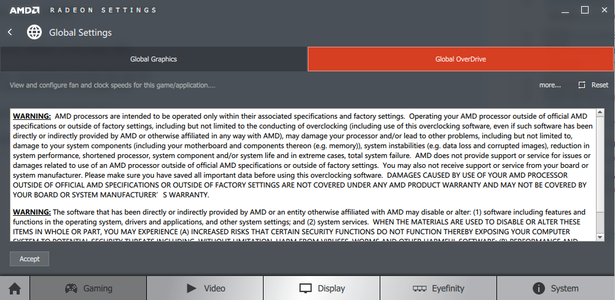615x300 pixels.
Task: Go back using the left arrow
Action: (10, 32)
